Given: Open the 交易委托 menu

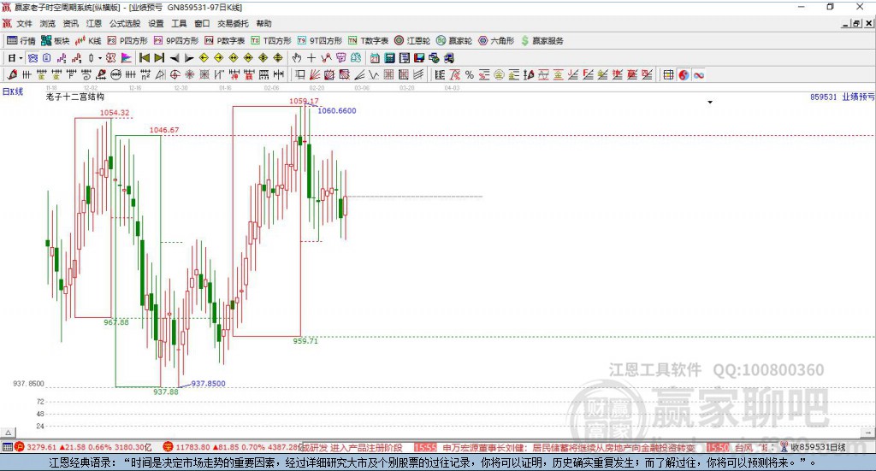Looking at the screenshot, I should click(x=233, y=23).
